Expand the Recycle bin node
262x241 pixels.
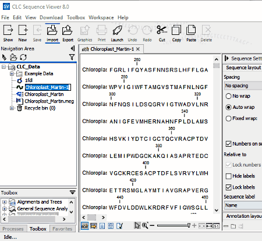(x=12, y=108)
